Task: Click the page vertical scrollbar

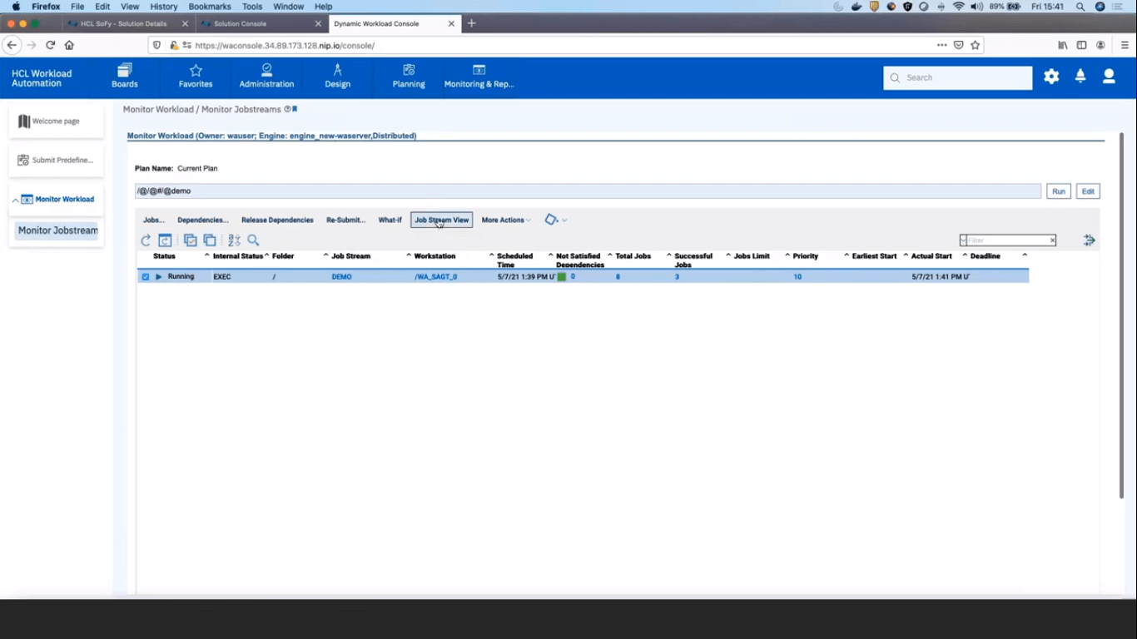Action: [x=1121, y=316]
